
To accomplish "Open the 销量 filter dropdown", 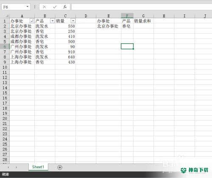I will point(73,21).
